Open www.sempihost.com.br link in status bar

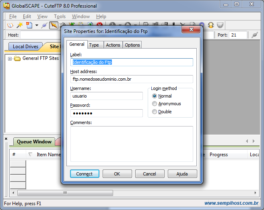click(231, 203)
